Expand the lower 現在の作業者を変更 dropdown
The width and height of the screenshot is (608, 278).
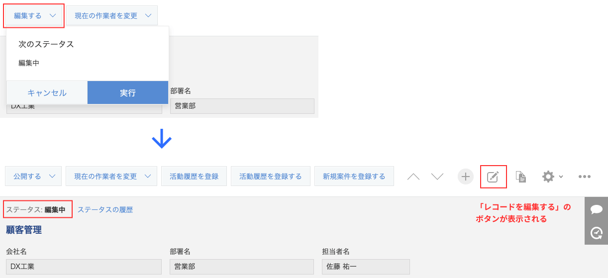click(x=111, y=176)
